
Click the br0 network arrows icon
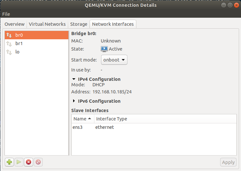tap(9, 35)
